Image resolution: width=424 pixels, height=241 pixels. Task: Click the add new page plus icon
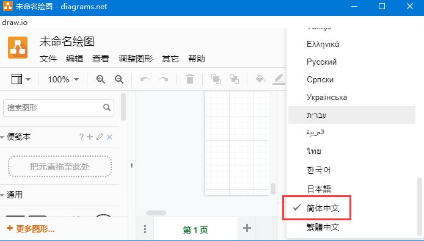[247, 228]
